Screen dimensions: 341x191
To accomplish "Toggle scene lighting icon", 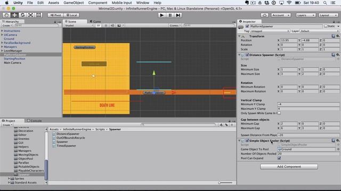I will pyautogui.click(x=105, y=25).
